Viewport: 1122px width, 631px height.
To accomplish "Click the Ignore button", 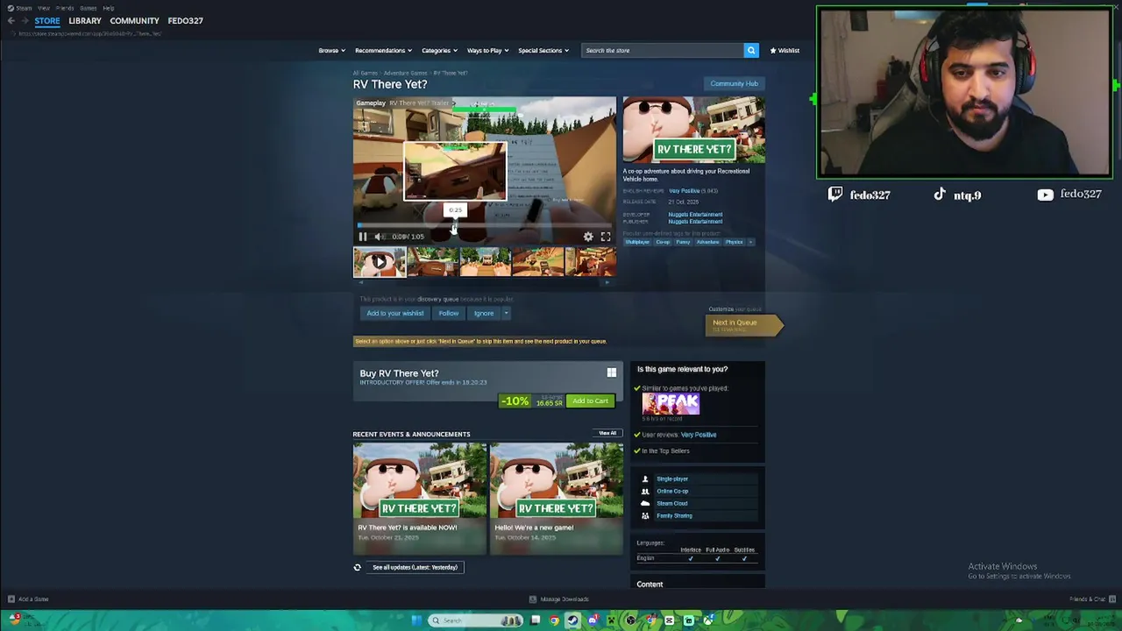I will [484, 313].
